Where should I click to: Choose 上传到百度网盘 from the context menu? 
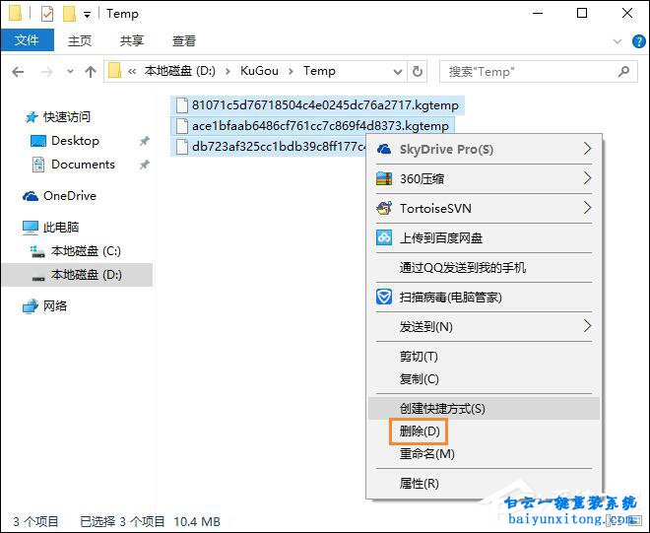click(x=484, y=238)
